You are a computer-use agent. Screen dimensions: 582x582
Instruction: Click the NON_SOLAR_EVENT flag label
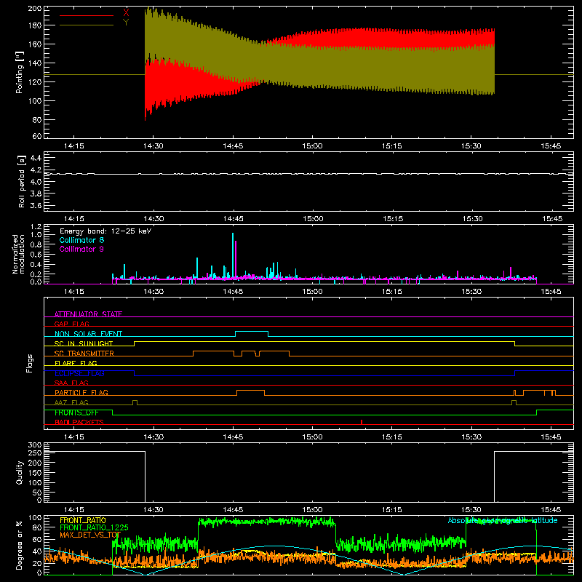pos(88,334)
